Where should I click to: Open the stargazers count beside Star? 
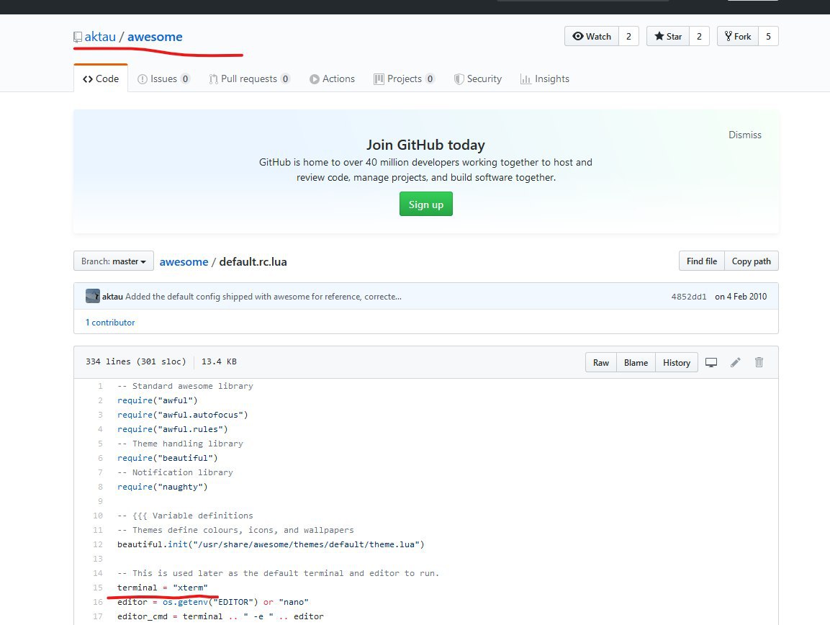tap(699, 36)
